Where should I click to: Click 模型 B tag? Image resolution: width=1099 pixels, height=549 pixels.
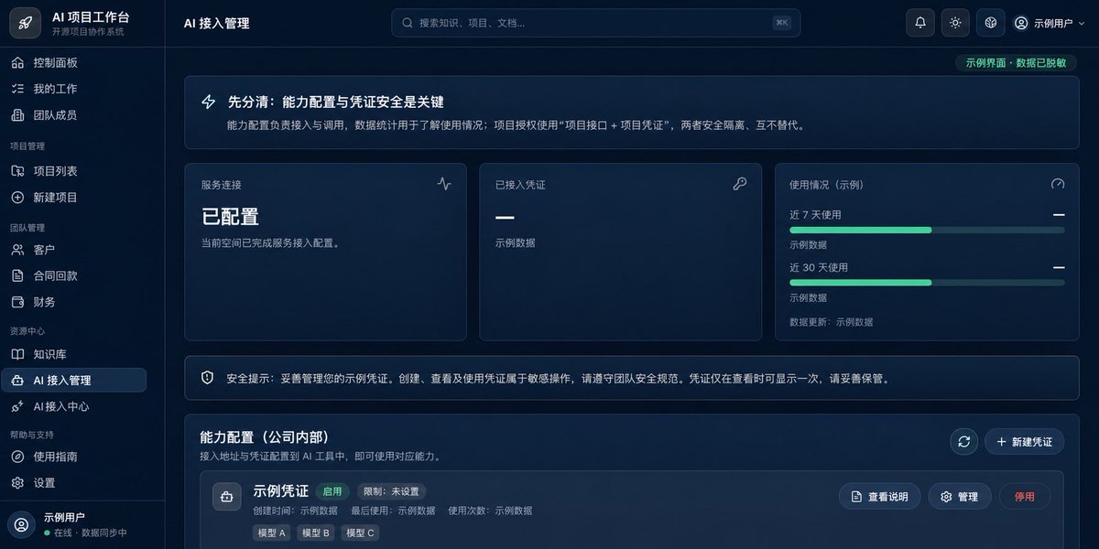pyautogui.click(x=316, y=533)
